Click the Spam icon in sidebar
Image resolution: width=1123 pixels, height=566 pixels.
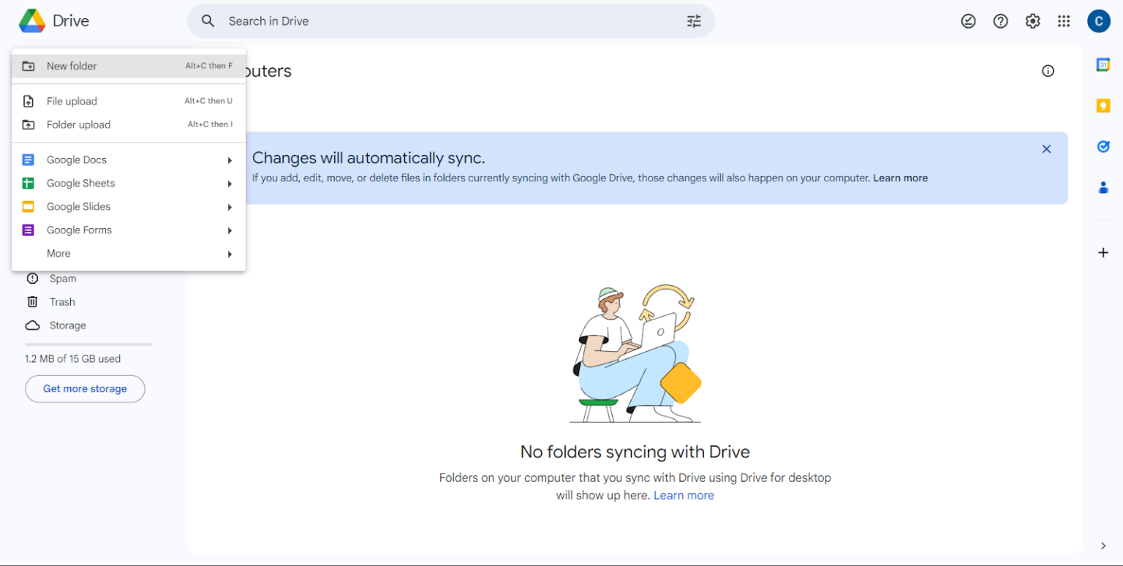point(32,279)
